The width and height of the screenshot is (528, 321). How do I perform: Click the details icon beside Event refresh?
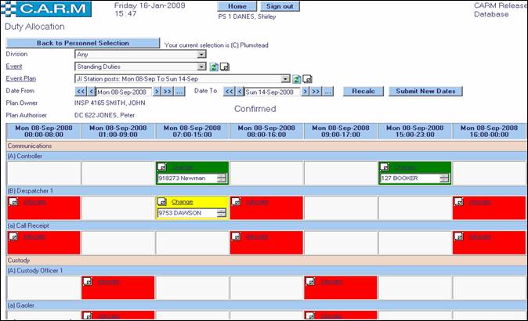pyautogui.click(x=224, y=67)
